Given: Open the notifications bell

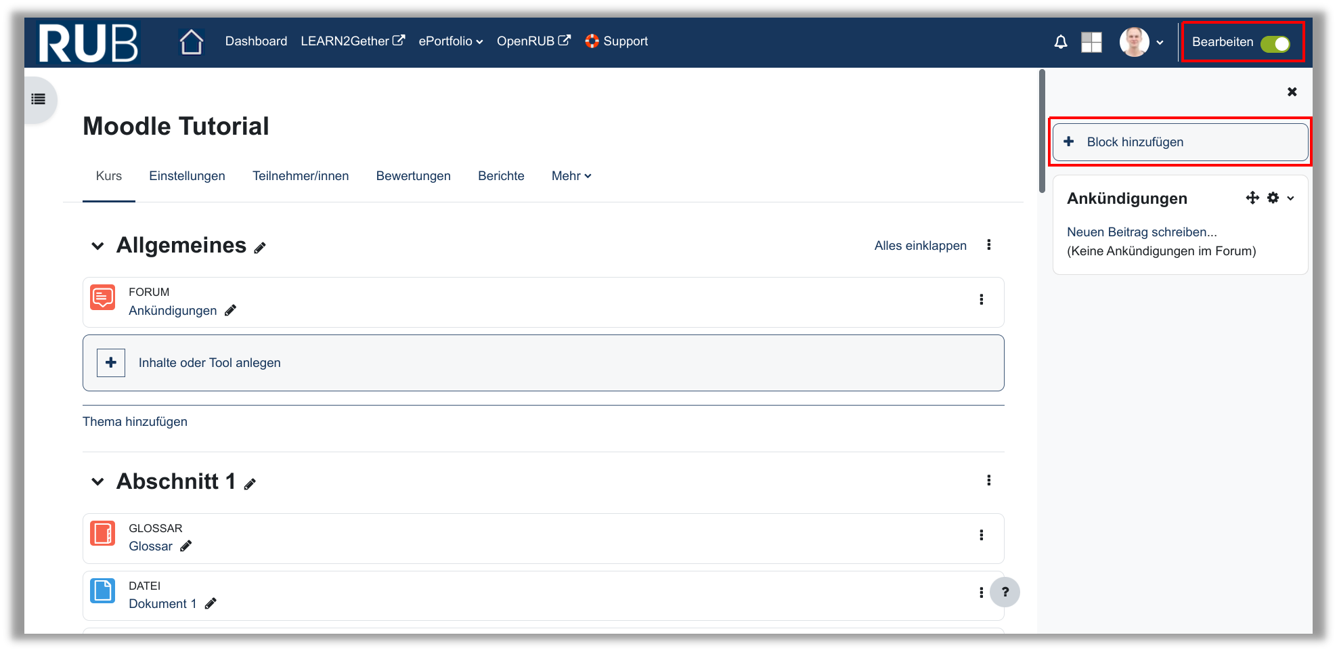Looking at the screenshot, I should tap(1060, 42).
